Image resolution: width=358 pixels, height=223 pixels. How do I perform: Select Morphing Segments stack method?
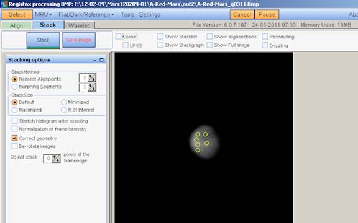coord(15,87)
